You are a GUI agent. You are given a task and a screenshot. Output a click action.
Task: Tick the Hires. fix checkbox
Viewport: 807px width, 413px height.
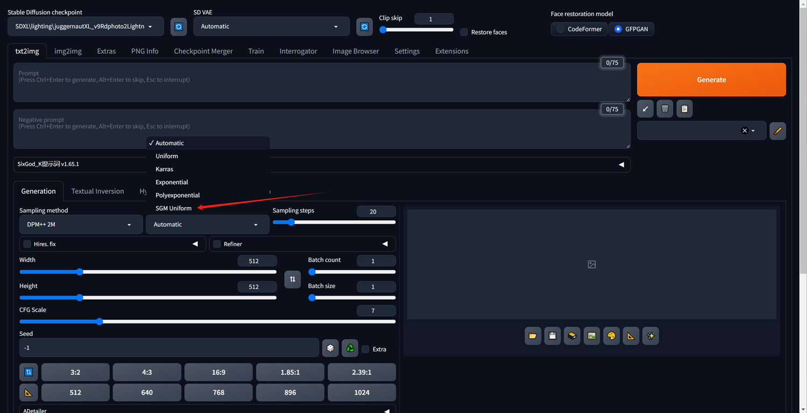(x=27, y=244)
